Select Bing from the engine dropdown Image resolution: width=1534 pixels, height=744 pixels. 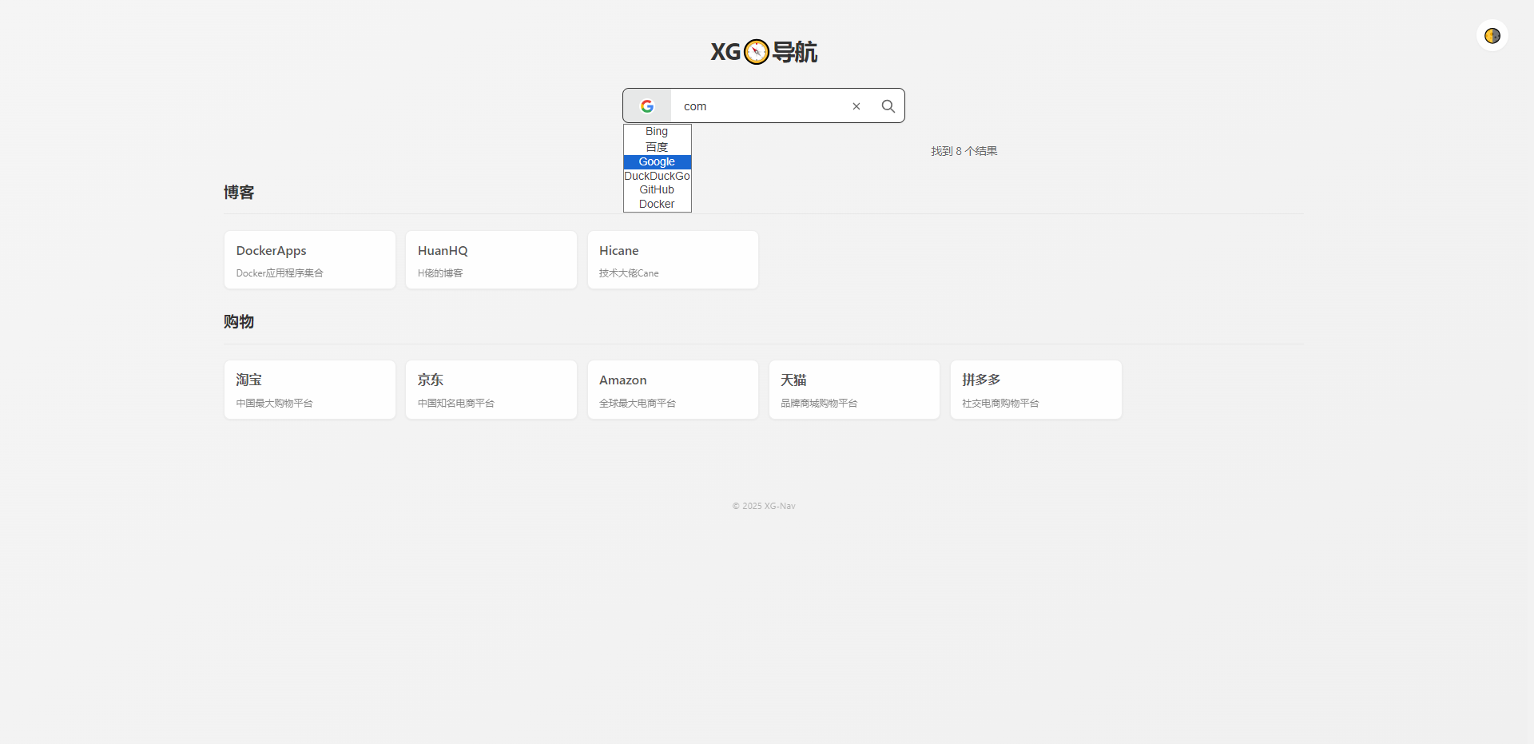tap(657, 132)
